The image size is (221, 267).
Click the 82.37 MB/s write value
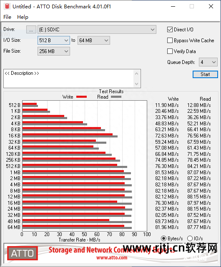point(167,209)
